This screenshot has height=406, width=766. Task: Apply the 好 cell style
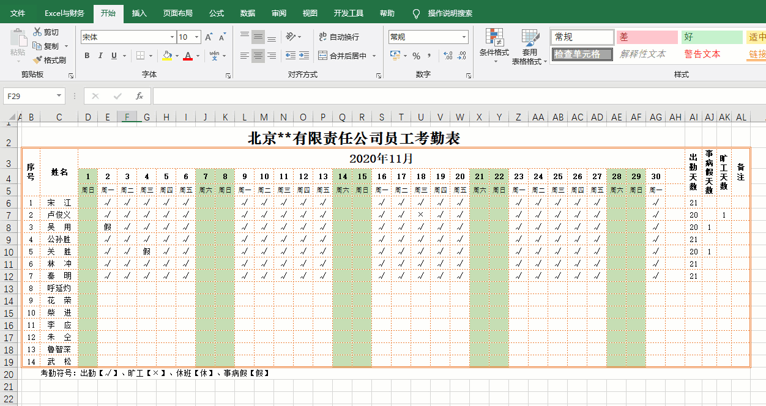point(712,37)
